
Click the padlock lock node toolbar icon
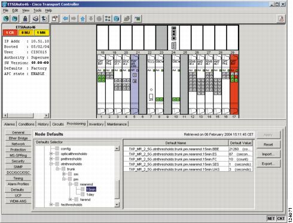[x=25, y=18]
